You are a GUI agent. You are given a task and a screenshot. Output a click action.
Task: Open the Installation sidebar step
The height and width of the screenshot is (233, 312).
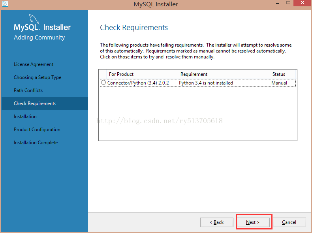(x=25, y=116)
